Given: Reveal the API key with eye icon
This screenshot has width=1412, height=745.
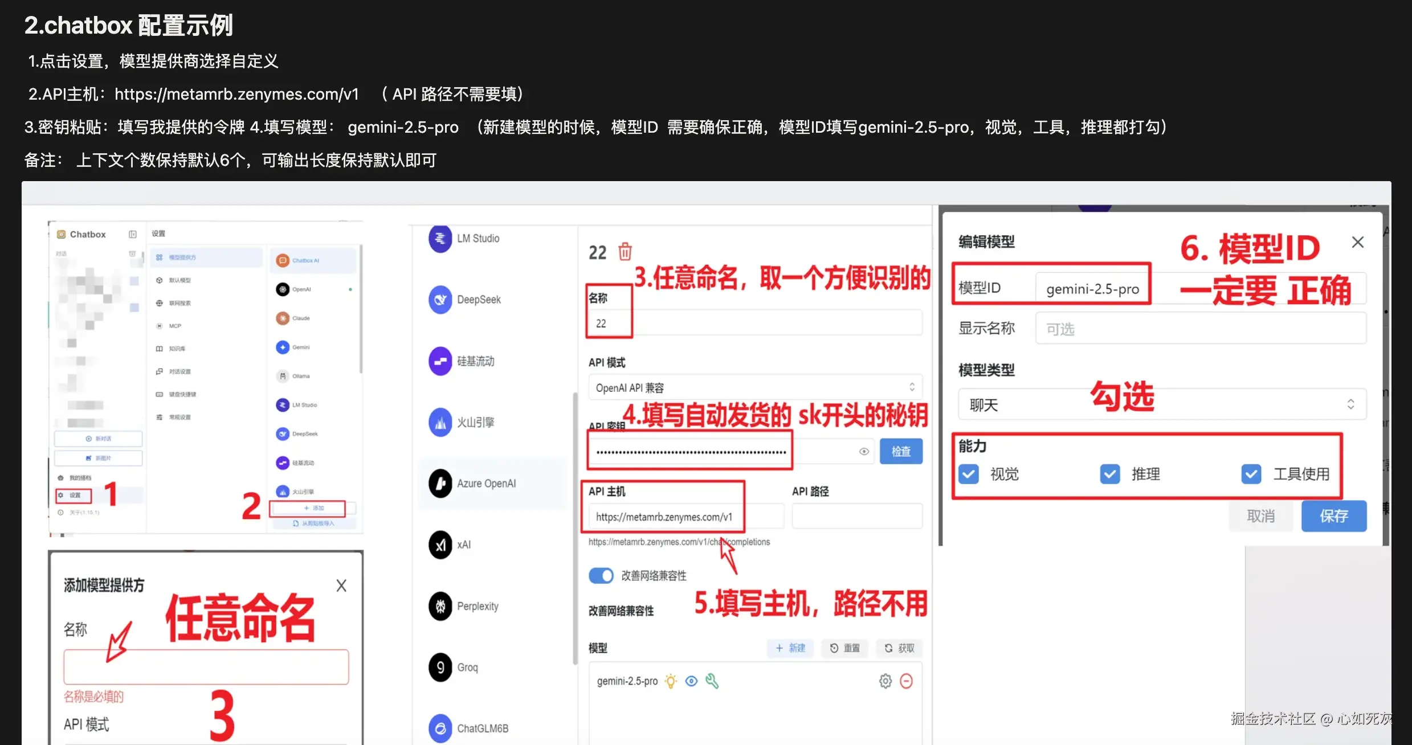Looking at the screenshot, I should click(863, 451).
